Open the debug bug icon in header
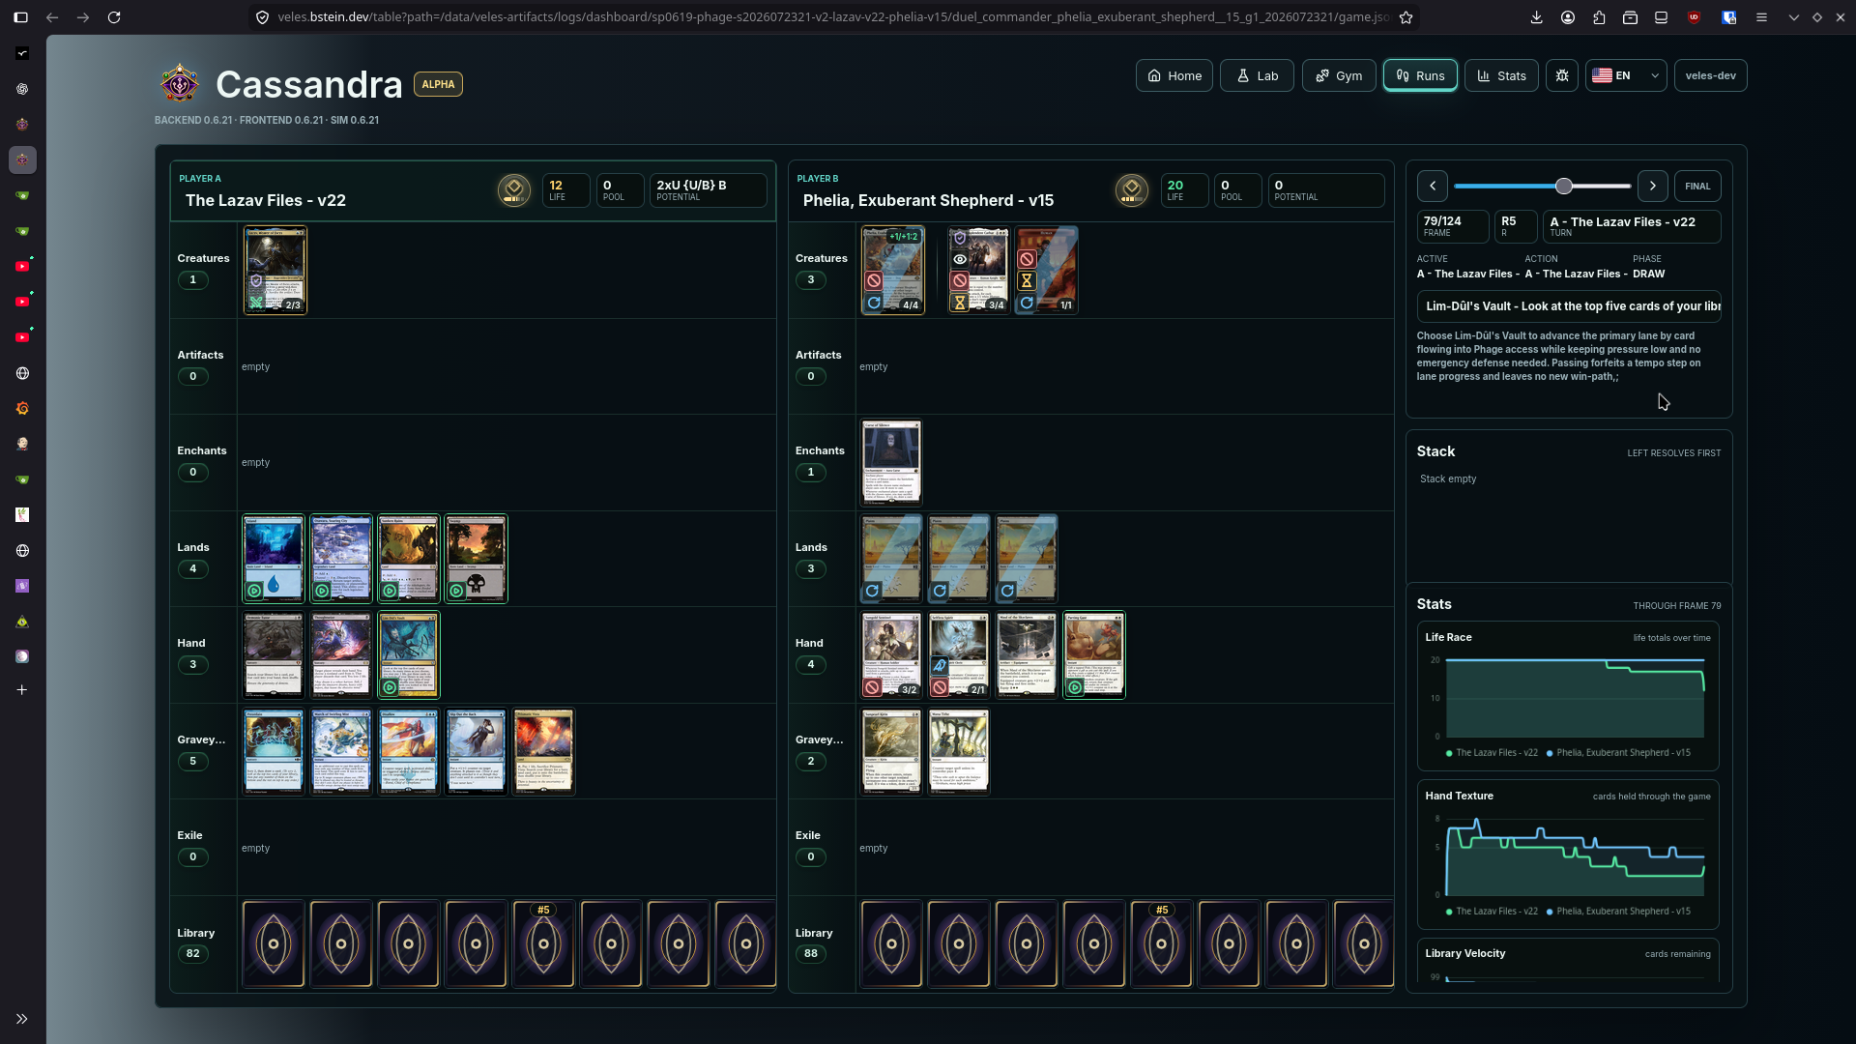The height and width of the screenshot is (1044, 1856). click(x=1562, y=75)
